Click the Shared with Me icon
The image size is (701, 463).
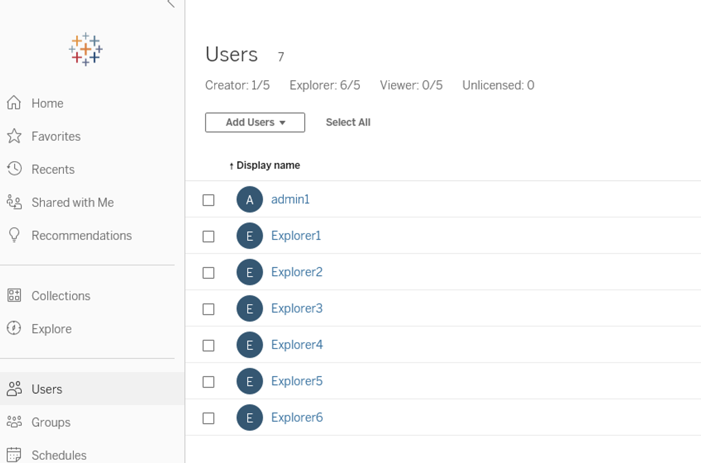pyautogui.click(x=14, y=202)
